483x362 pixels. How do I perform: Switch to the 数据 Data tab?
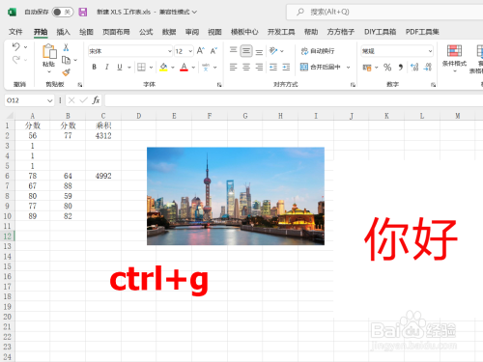click(169, 32)
